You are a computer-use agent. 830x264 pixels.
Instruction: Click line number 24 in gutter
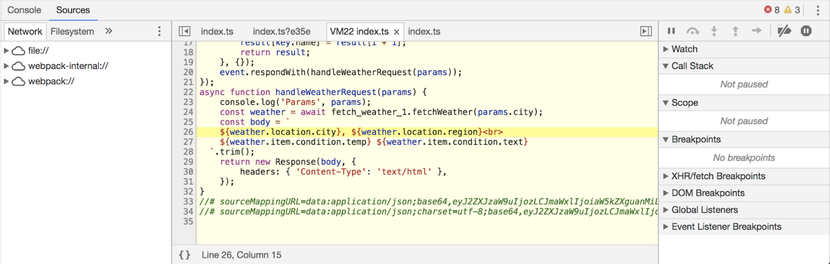point(188,112)
